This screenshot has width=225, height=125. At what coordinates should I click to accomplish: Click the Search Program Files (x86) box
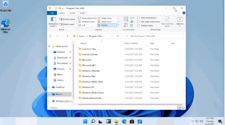(x=153, y=36)
